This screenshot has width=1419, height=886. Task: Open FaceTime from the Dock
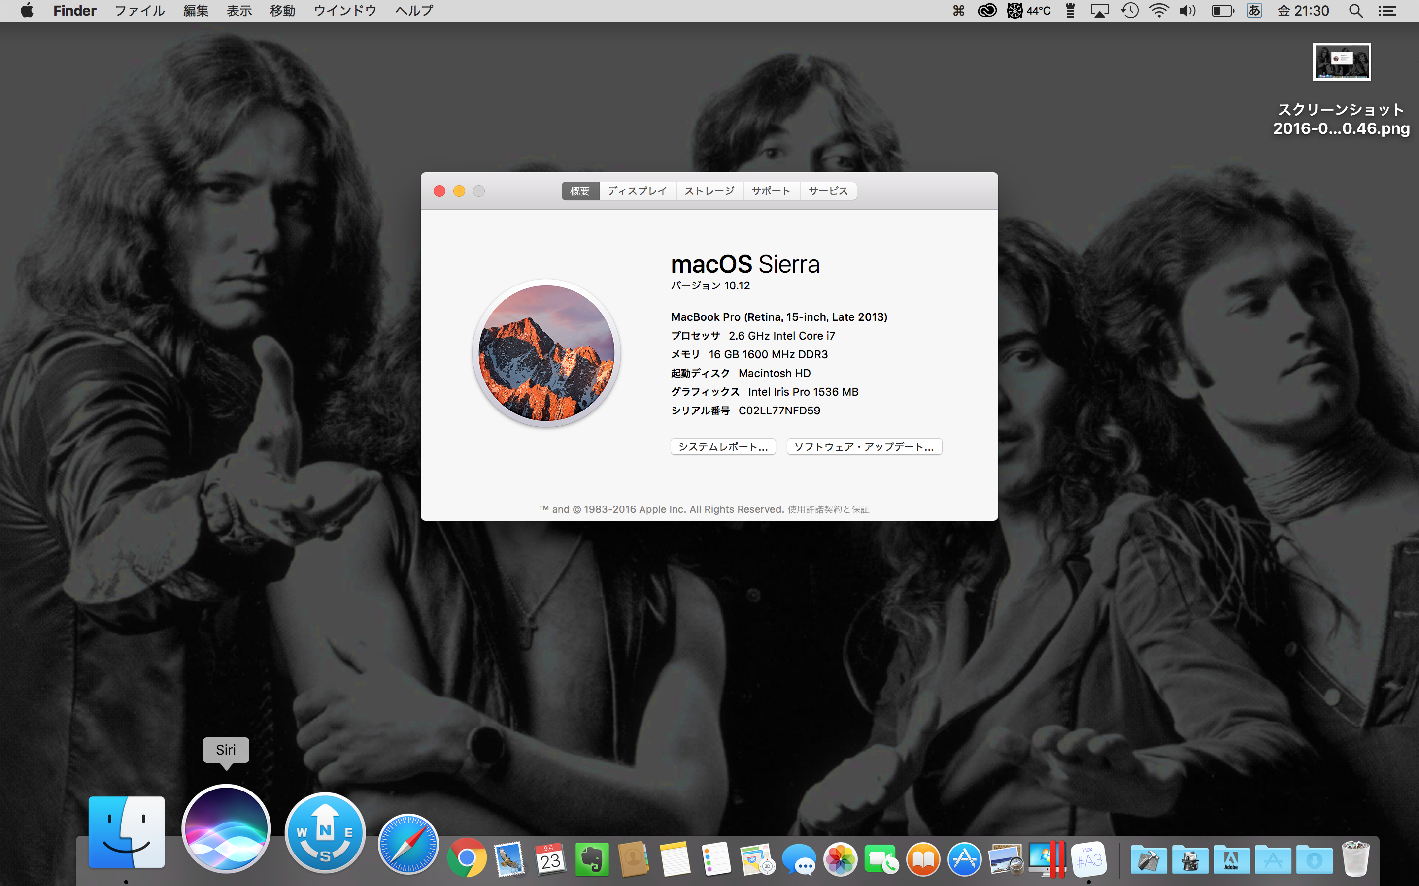(881, 859)
